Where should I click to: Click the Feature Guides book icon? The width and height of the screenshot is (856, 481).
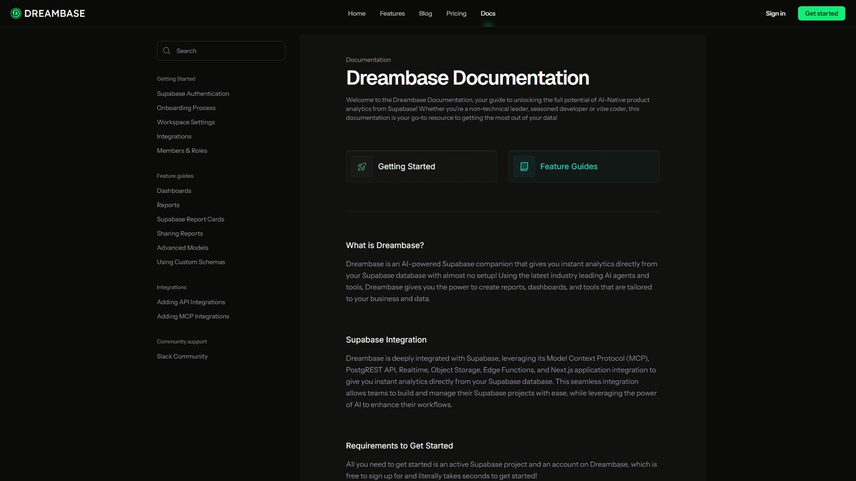524,166
